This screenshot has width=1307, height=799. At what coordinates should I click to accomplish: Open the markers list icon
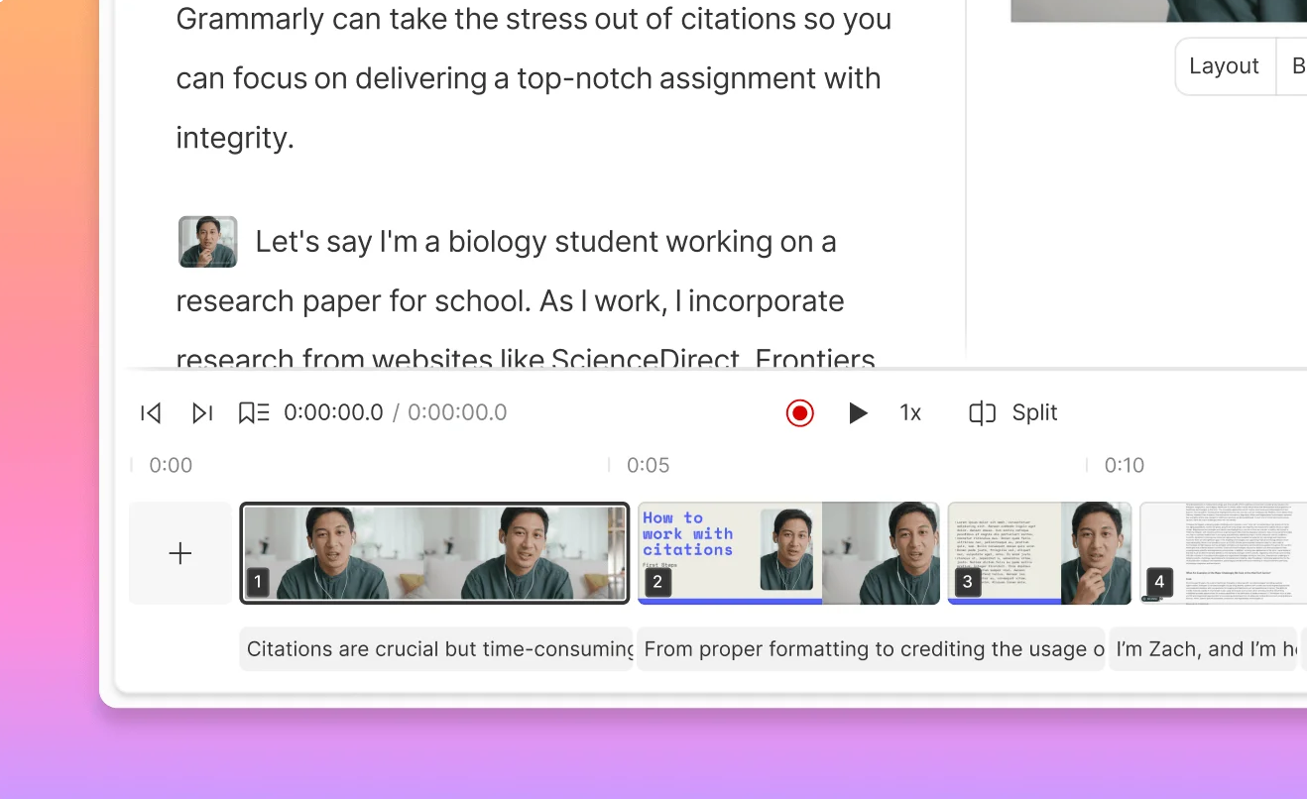(x=254, y=413)
